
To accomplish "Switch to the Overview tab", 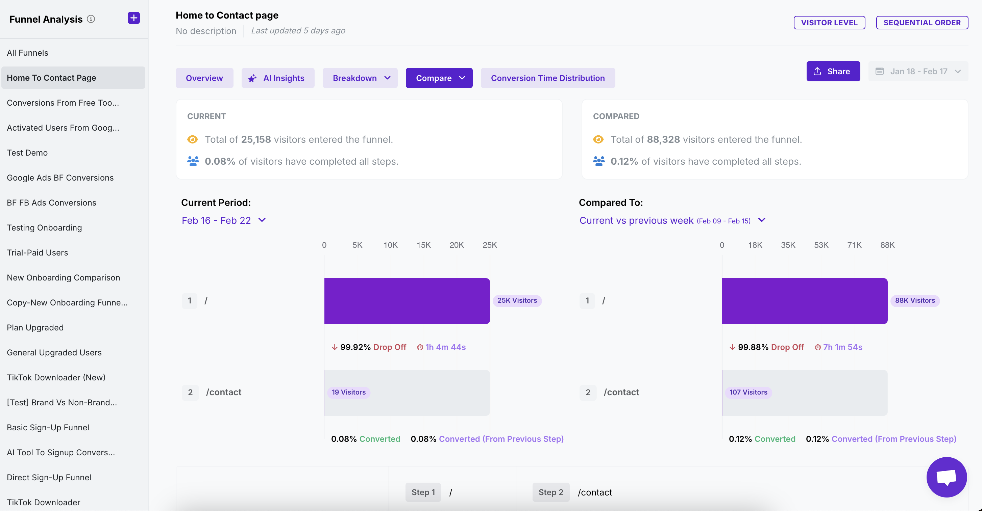I will coord(204,78).
